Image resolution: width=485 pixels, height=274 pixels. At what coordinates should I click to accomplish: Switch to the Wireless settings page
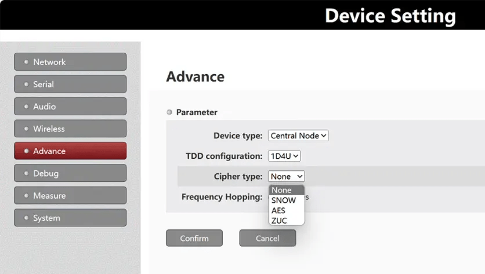click(70, 129)
